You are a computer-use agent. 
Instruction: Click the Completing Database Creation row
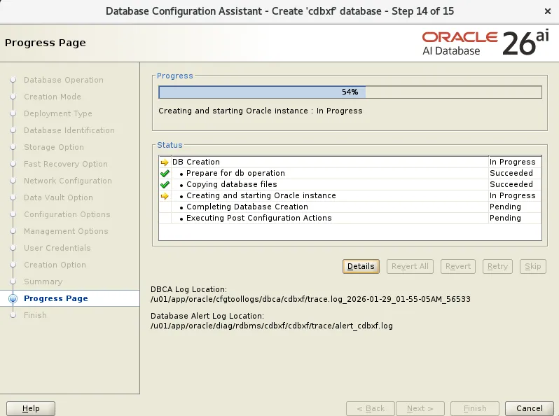point(350,207)
